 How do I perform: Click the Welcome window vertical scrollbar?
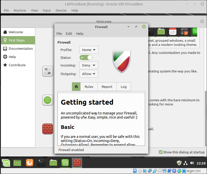coord(205,119)
